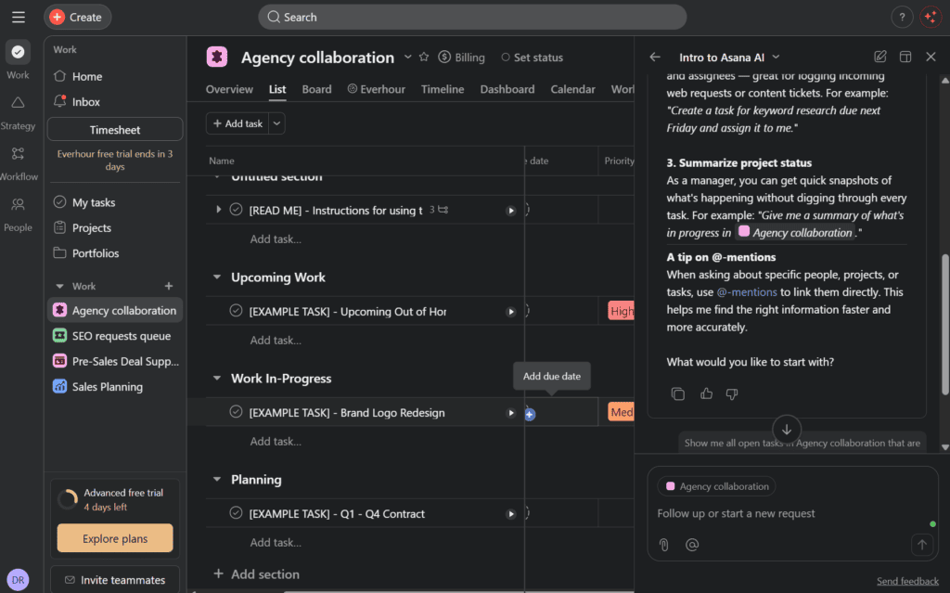
Task: Start Everhour timer on Q1 - Q4 Contract task
Action: click(x=511, y=514)
